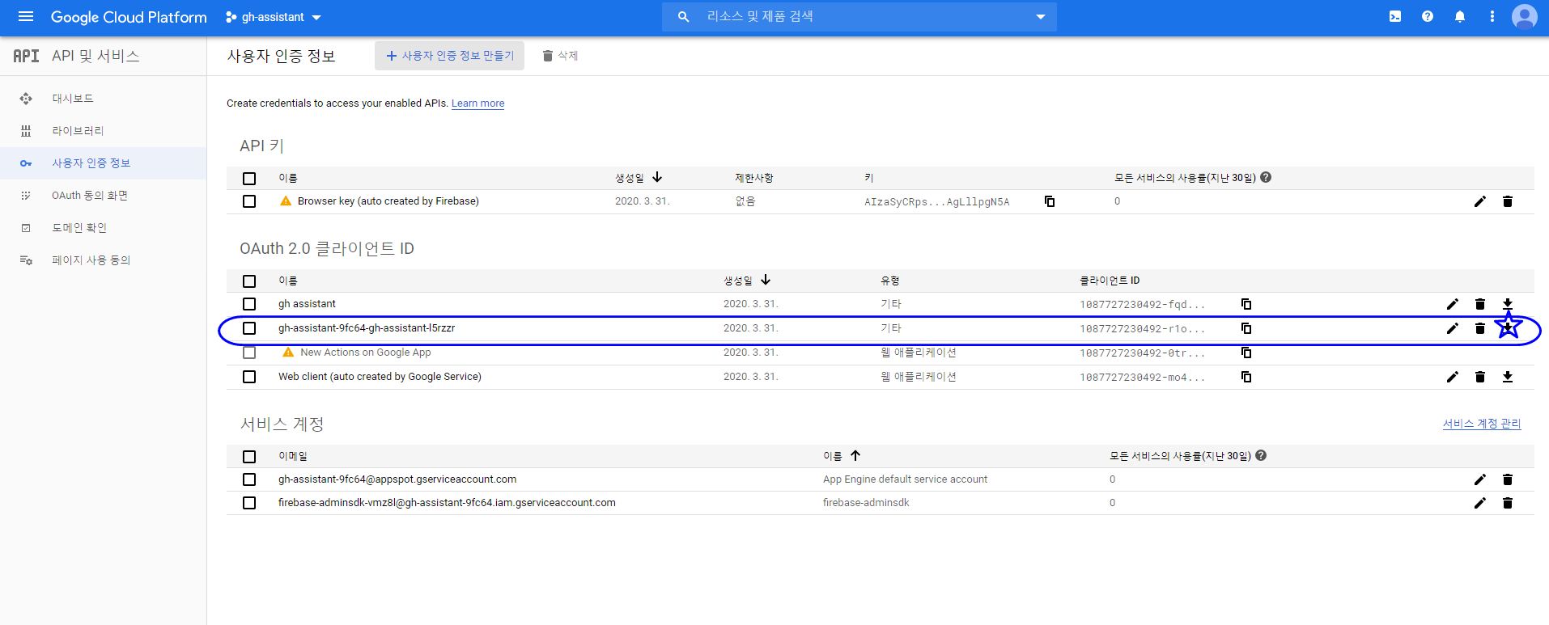The height and width of the screenshot is (625, 1549).
Task: Expand the search bar dropdown arrow
Action: click(x=1041, y=17)
